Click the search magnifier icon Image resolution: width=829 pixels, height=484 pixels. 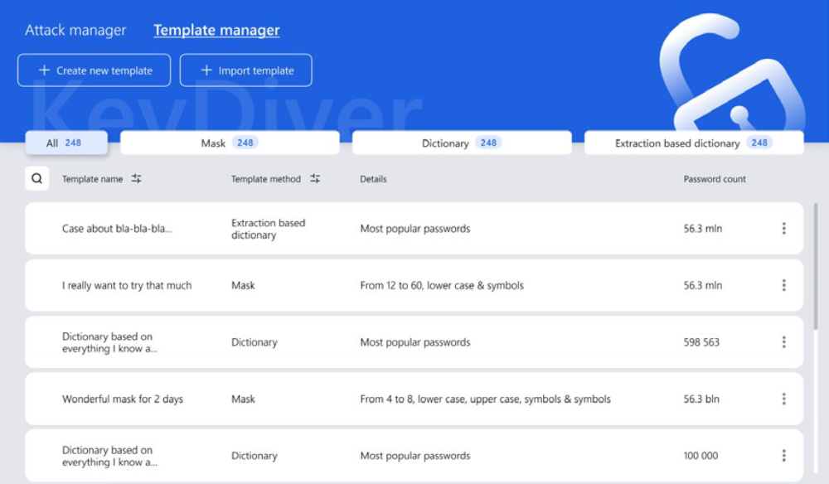pos(36,178)
